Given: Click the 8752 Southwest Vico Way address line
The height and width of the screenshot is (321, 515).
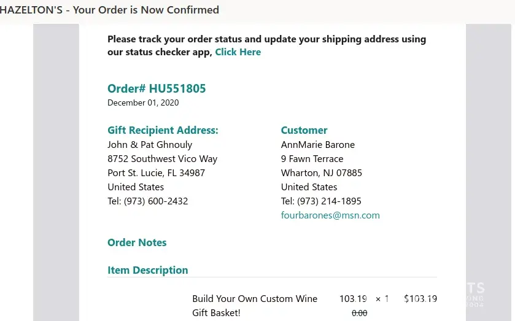Looking at the screenshot, I should pos(162,159).
